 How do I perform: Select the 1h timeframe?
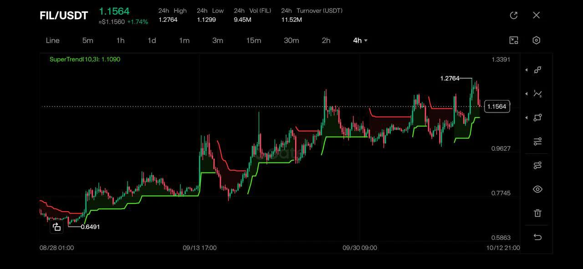click(x=120, y=41)
